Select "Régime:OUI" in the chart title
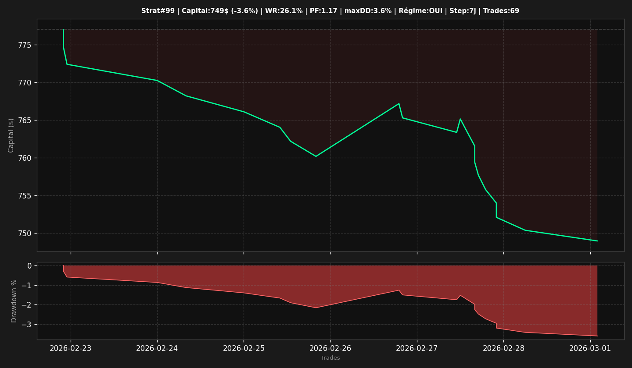Viewport: 632px width, 368px height. tap(420, 11)
